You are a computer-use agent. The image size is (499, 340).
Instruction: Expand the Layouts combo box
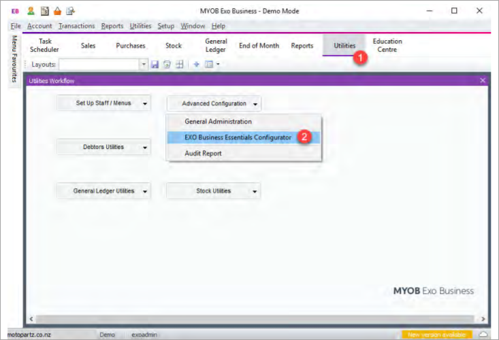click(143, 65)
